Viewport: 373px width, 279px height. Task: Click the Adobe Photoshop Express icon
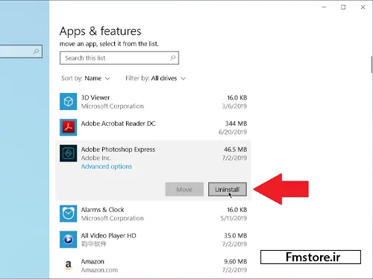coord(68,153)
